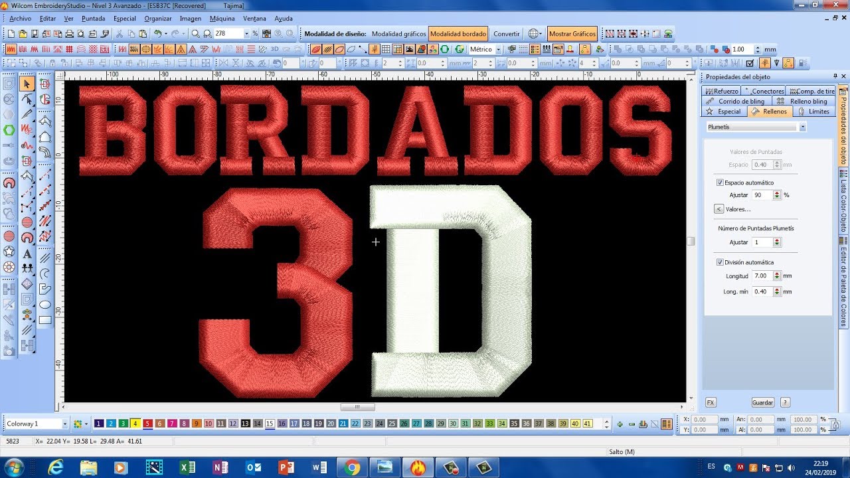Switch to the Límites tab

(x=813, y=112)
